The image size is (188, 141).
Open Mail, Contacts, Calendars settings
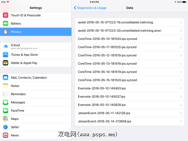tap(36, 78)
